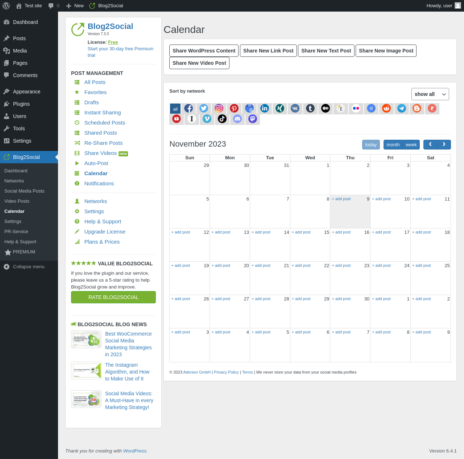Open the 'Howdy, user' account menu

click(444, 6)
